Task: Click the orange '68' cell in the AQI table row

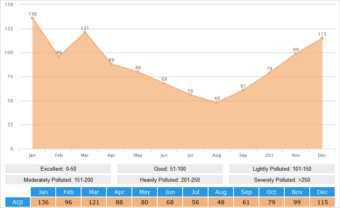Action: (170, 202)
